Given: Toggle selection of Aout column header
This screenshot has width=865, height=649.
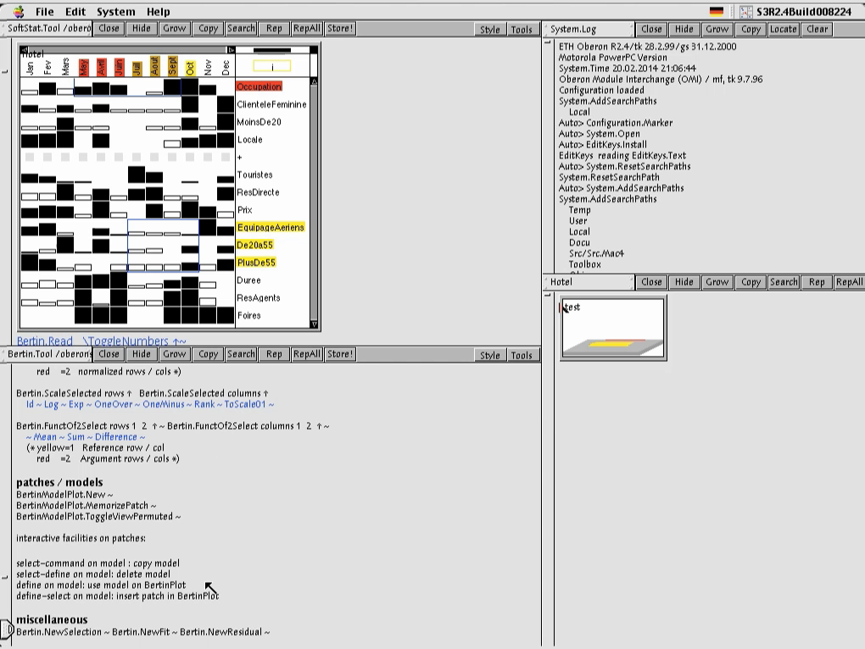Looking at the screenshot, I should pyautogui.click(x=154, y=66).
